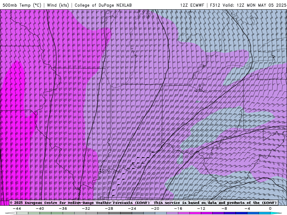Click the 0 legend value

click(x=270, y=209)
